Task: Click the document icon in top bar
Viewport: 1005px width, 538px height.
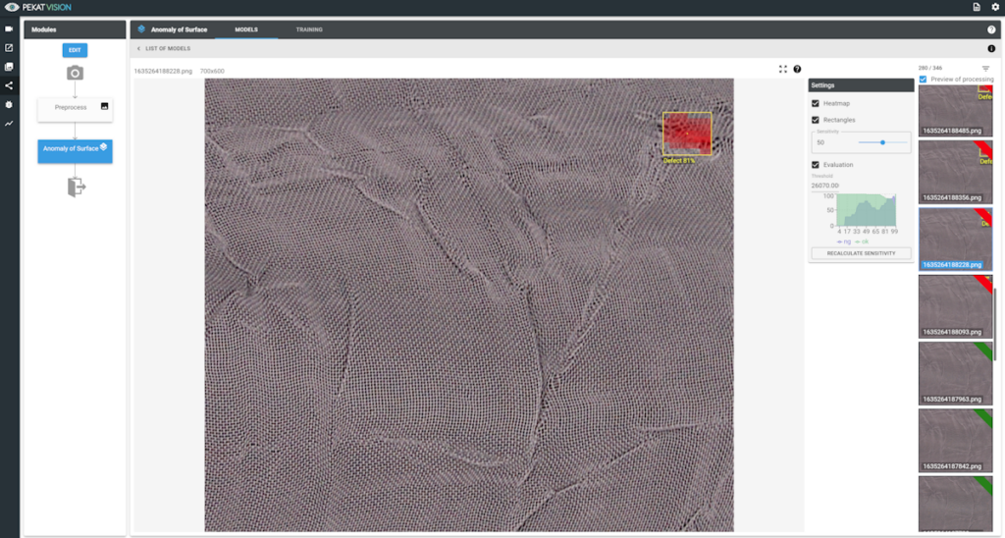Action: pos(977,8)
